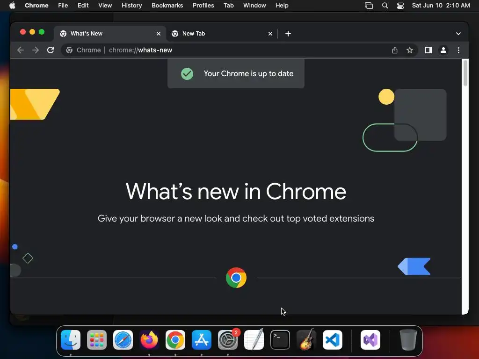Toggle the side panel button
Viewport: 479px width, 359px height.
pyautogui.click(x=428, y=50)
